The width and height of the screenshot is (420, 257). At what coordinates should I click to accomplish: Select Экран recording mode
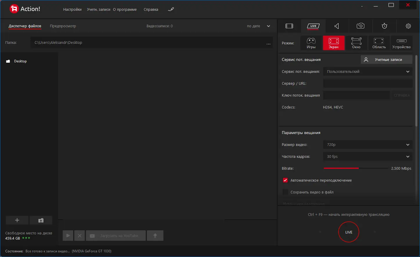pos(334,43)
